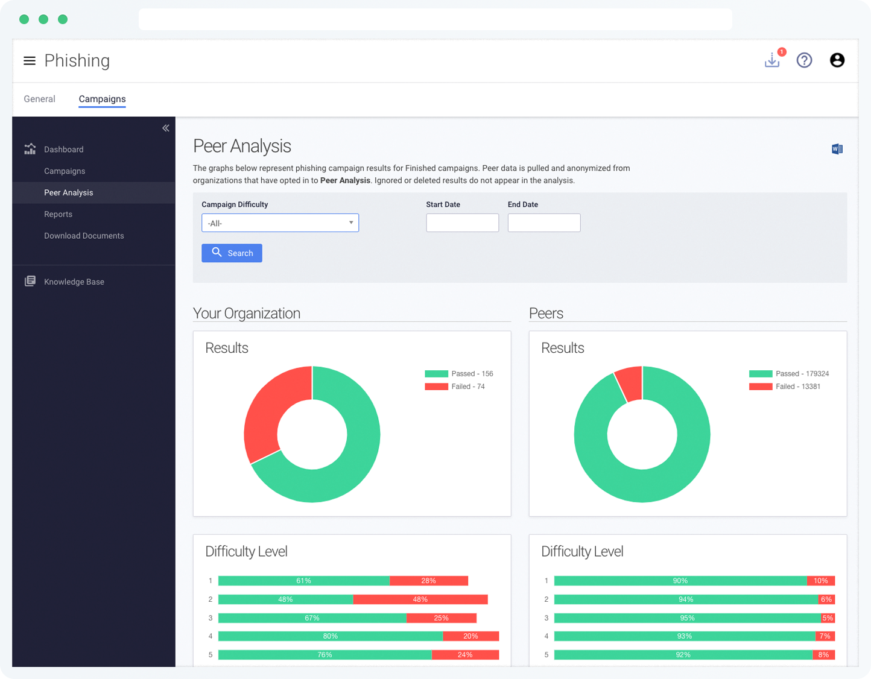
Task: Collapse the sidebar using the double chevron
Action: (x=166, y=128)
